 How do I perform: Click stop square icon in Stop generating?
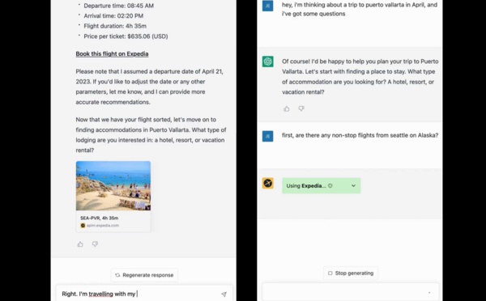pyautogui.click(x=330, y=273)
